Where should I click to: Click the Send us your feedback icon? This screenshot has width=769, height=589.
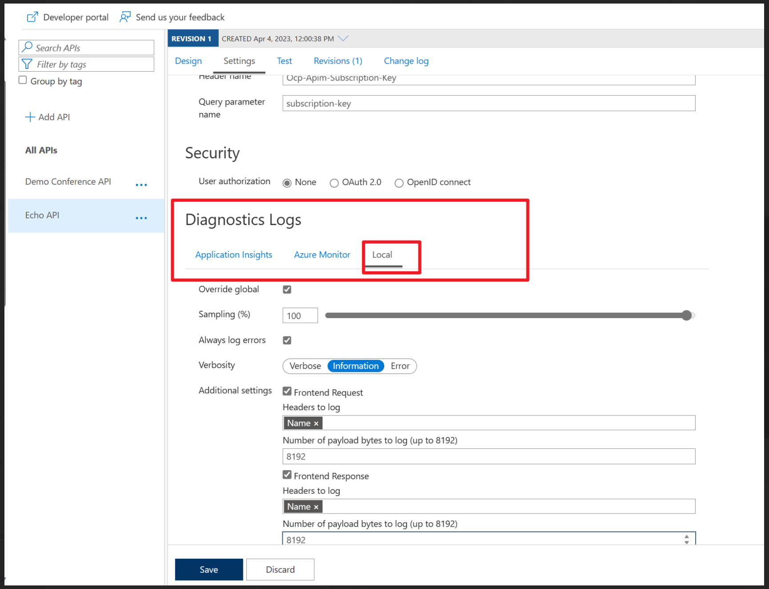click(x=125, y=17)
